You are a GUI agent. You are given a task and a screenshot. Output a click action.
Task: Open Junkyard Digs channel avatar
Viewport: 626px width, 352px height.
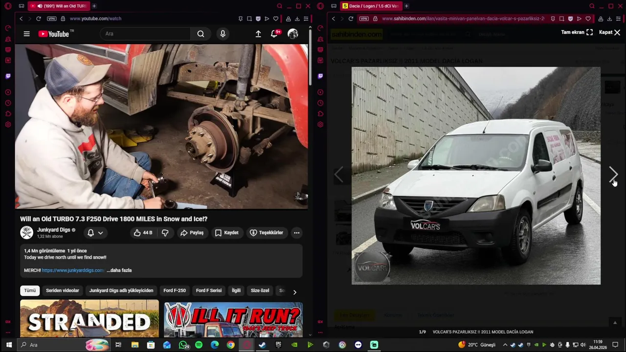[26, 233]
